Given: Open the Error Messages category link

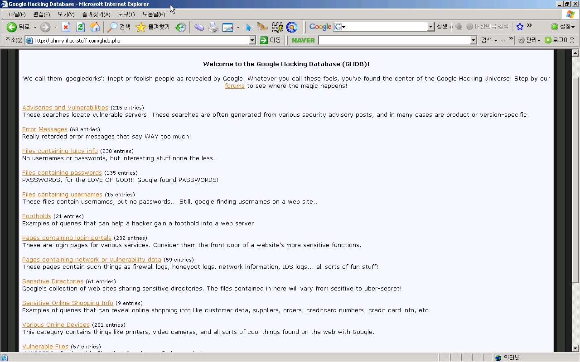Looking at the screenshot, I should click(x=45, y=129).
